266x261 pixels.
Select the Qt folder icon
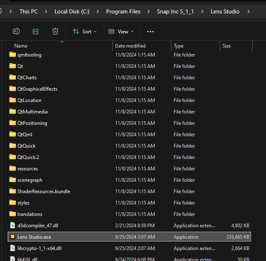pyautogui.click(x=13, y=66)
